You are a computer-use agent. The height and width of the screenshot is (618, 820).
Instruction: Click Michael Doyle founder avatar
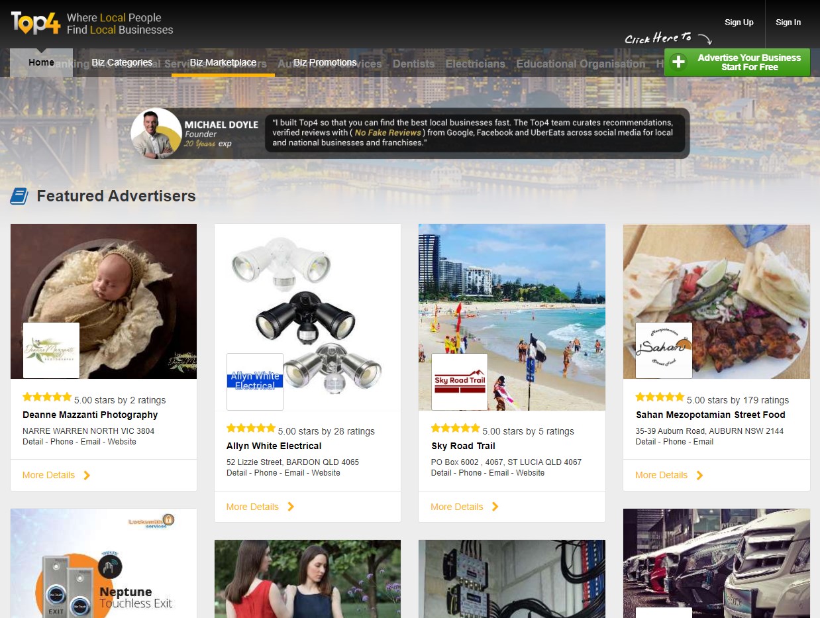156,134
